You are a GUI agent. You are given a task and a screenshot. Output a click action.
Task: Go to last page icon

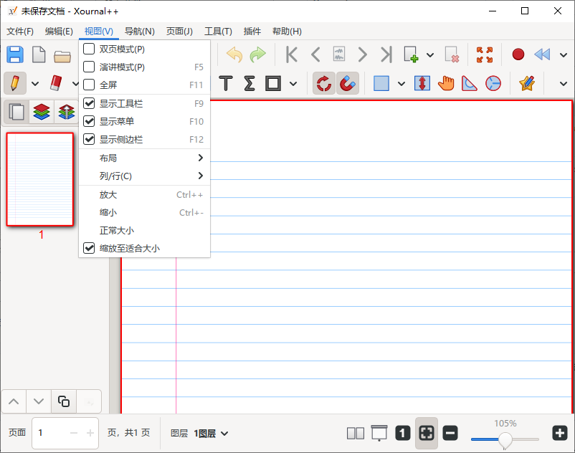(386, 55)
